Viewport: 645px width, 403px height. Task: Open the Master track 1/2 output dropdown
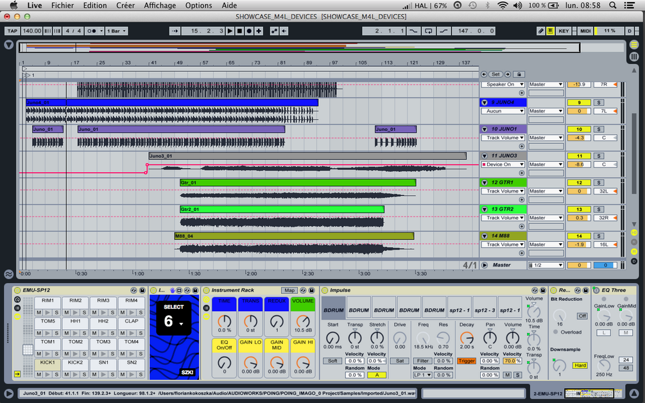[546, 265]
